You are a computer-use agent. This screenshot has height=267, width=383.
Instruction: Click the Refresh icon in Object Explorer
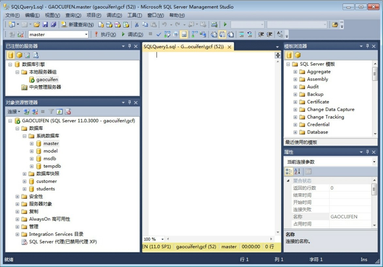(x=59, y=112)
